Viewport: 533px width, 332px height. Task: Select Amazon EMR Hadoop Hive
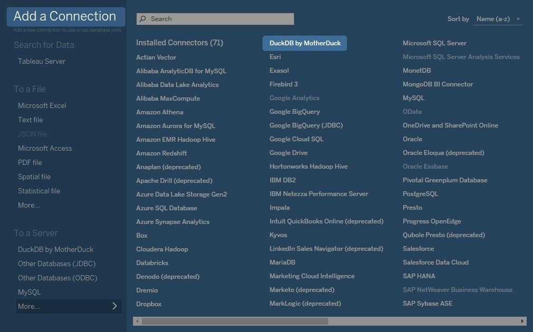click(x=175, y=140)
